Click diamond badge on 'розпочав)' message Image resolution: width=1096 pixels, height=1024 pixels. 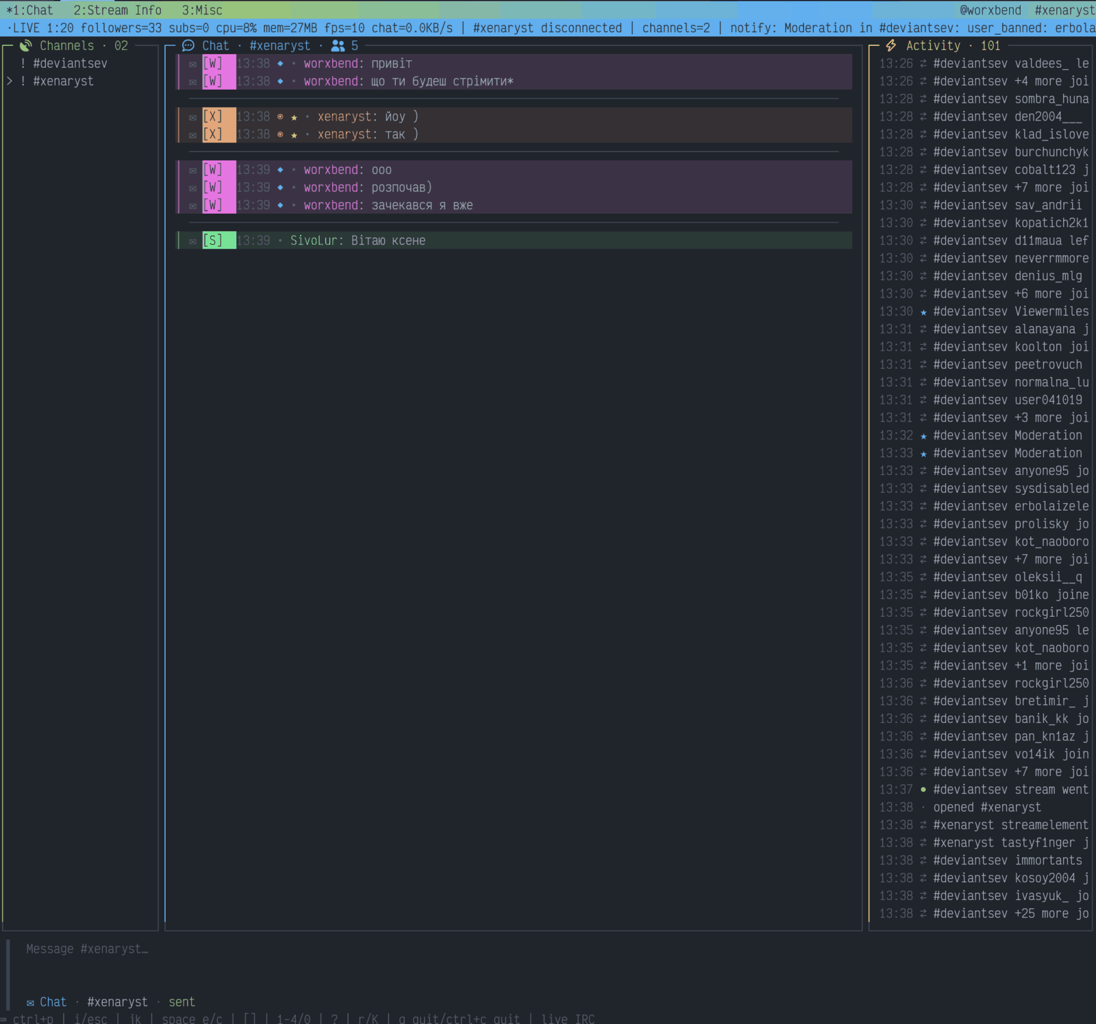[280, 188]
